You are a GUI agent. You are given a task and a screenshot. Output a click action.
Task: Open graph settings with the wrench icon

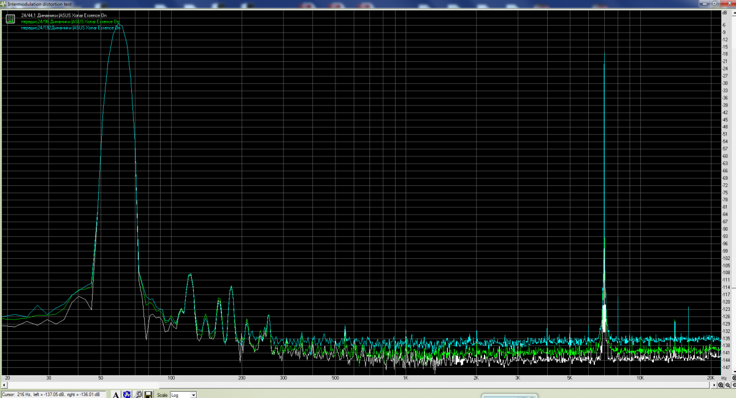[x=138, y=394]
